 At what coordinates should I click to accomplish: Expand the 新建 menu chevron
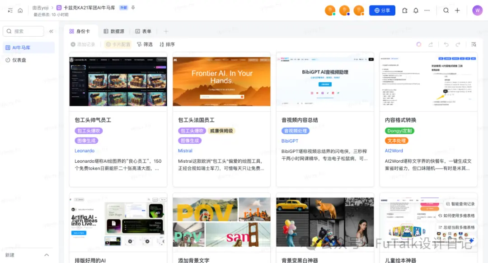47,255
